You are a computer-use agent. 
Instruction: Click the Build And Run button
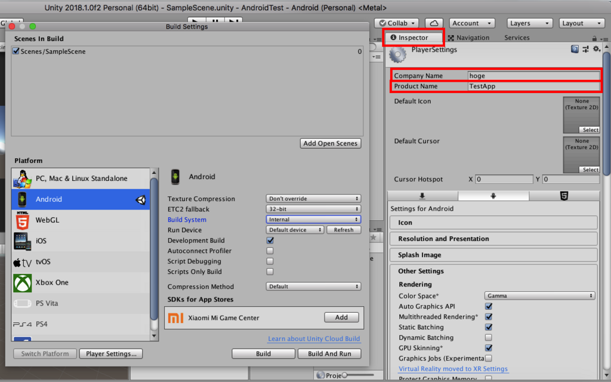click(x=329, y=354)
